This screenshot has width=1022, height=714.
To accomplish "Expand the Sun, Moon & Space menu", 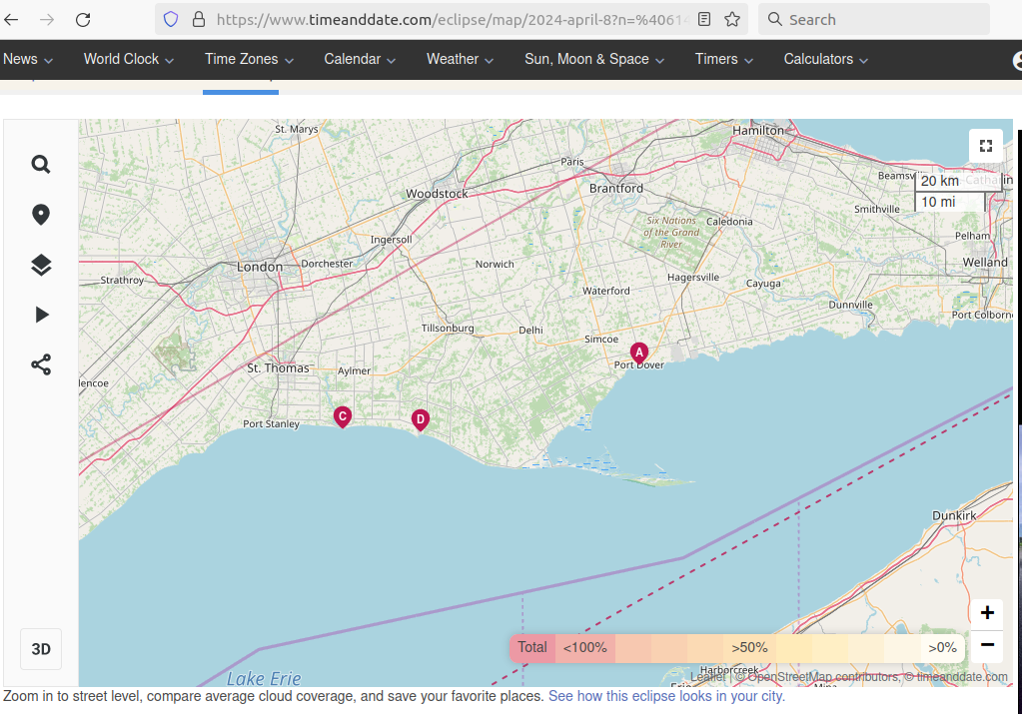I will (x=594, y=59).
